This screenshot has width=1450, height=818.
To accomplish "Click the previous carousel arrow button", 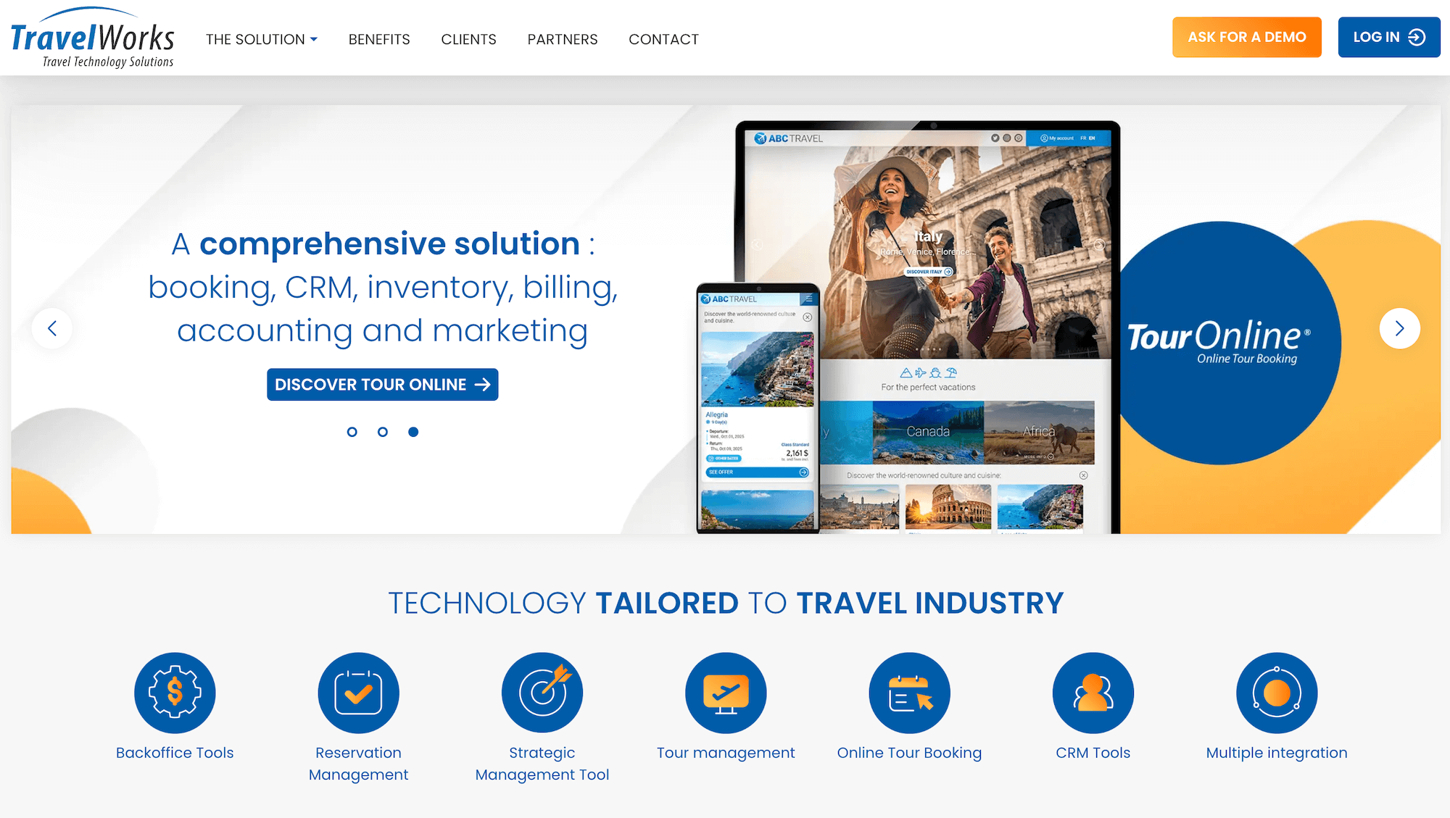I will click(x=51, y=328).
